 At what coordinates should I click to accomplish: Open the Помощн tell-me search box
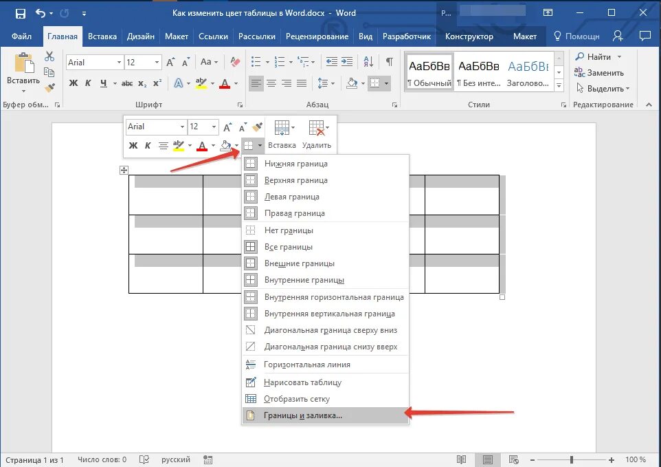click(576, 36)
